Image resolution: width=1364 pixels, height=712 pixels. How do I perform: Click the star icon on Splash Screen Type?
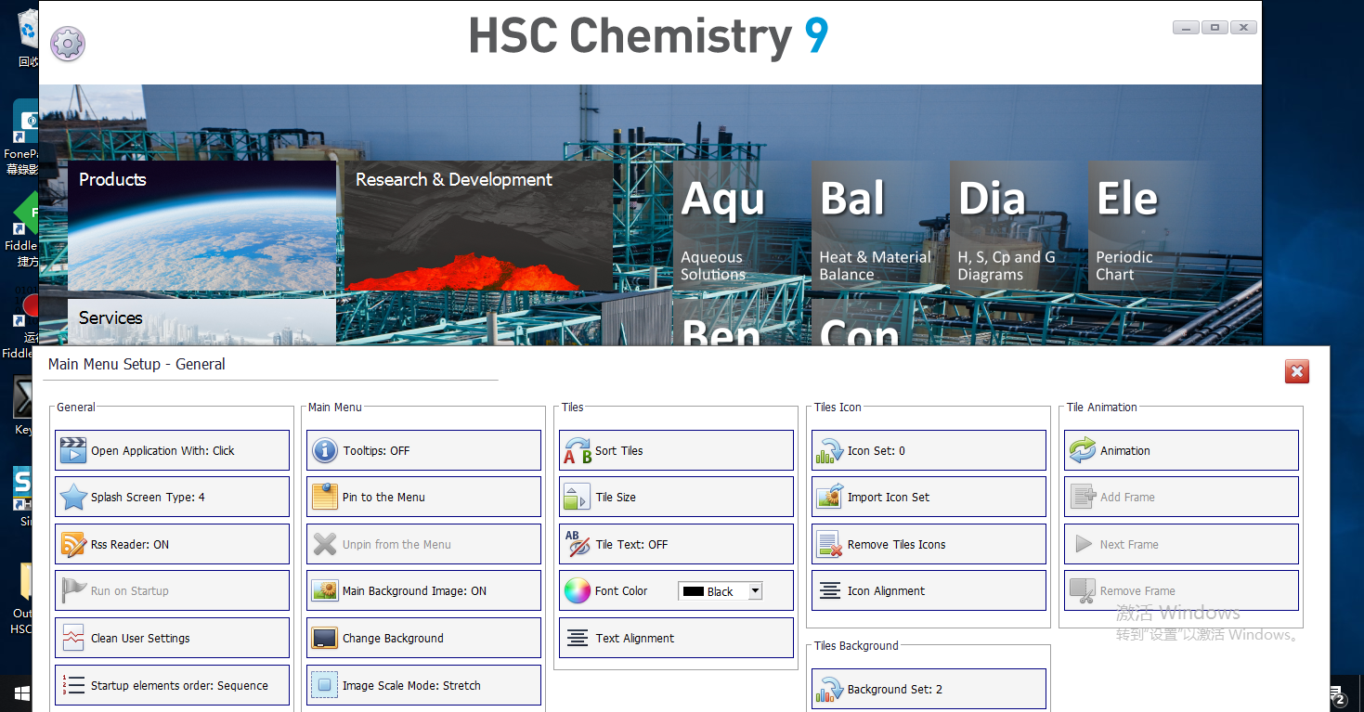coord(73,497)
